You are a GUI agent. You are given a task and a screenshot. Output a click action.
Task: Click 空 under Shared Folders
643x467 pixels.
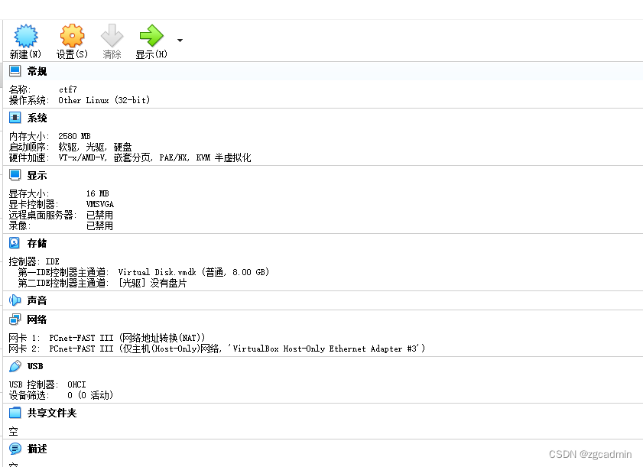click(14, 431)
